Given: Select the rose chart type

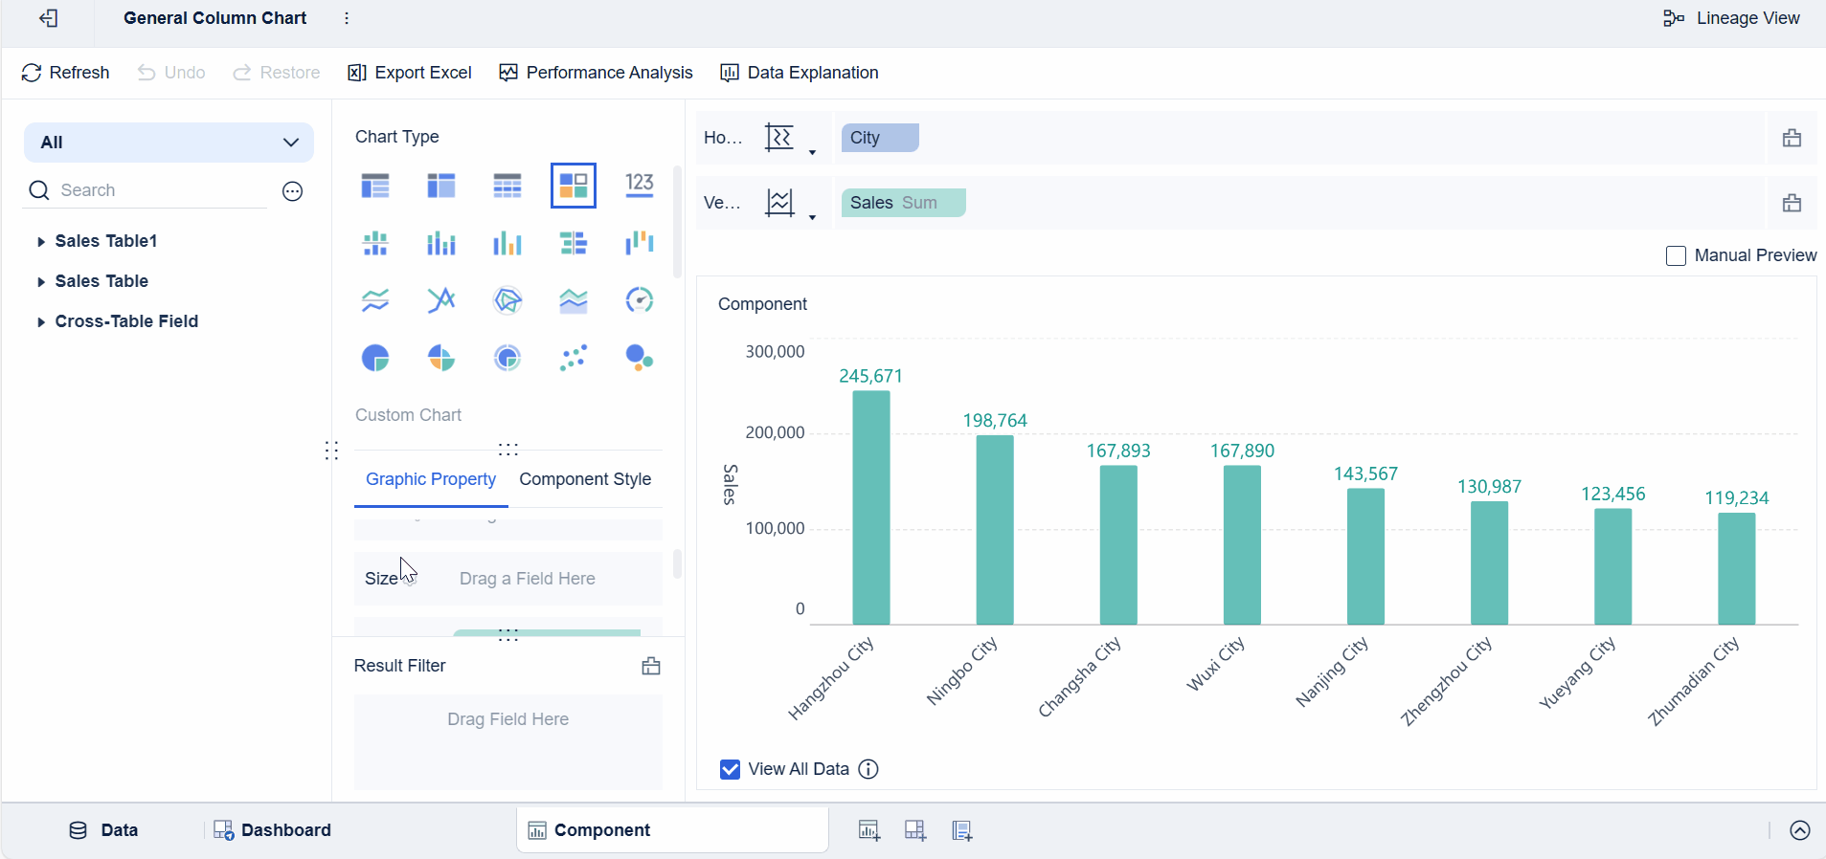Looking at the screenshot, I should (x=441, y=358).
